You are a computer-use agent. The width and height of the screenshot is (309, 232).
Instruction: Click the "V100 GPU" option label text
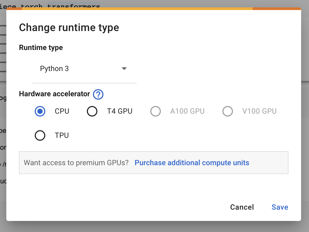coord(260,111)
